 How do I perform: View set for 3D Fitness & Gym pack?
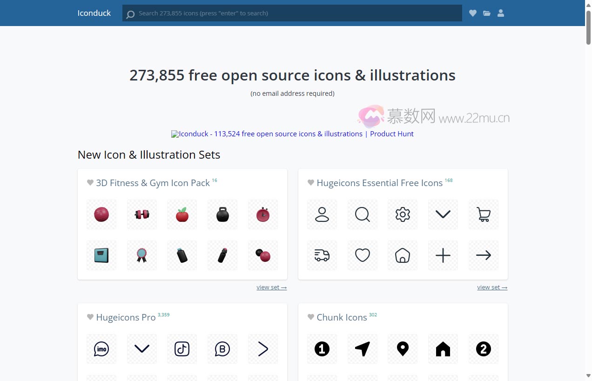tap(271, 287)
